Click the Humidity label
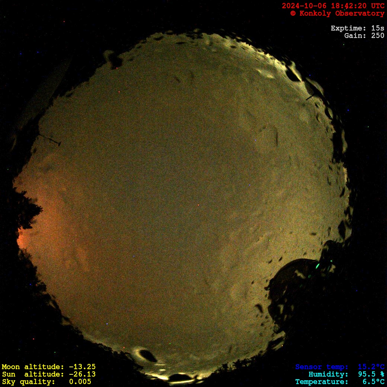 coord(328,374)
